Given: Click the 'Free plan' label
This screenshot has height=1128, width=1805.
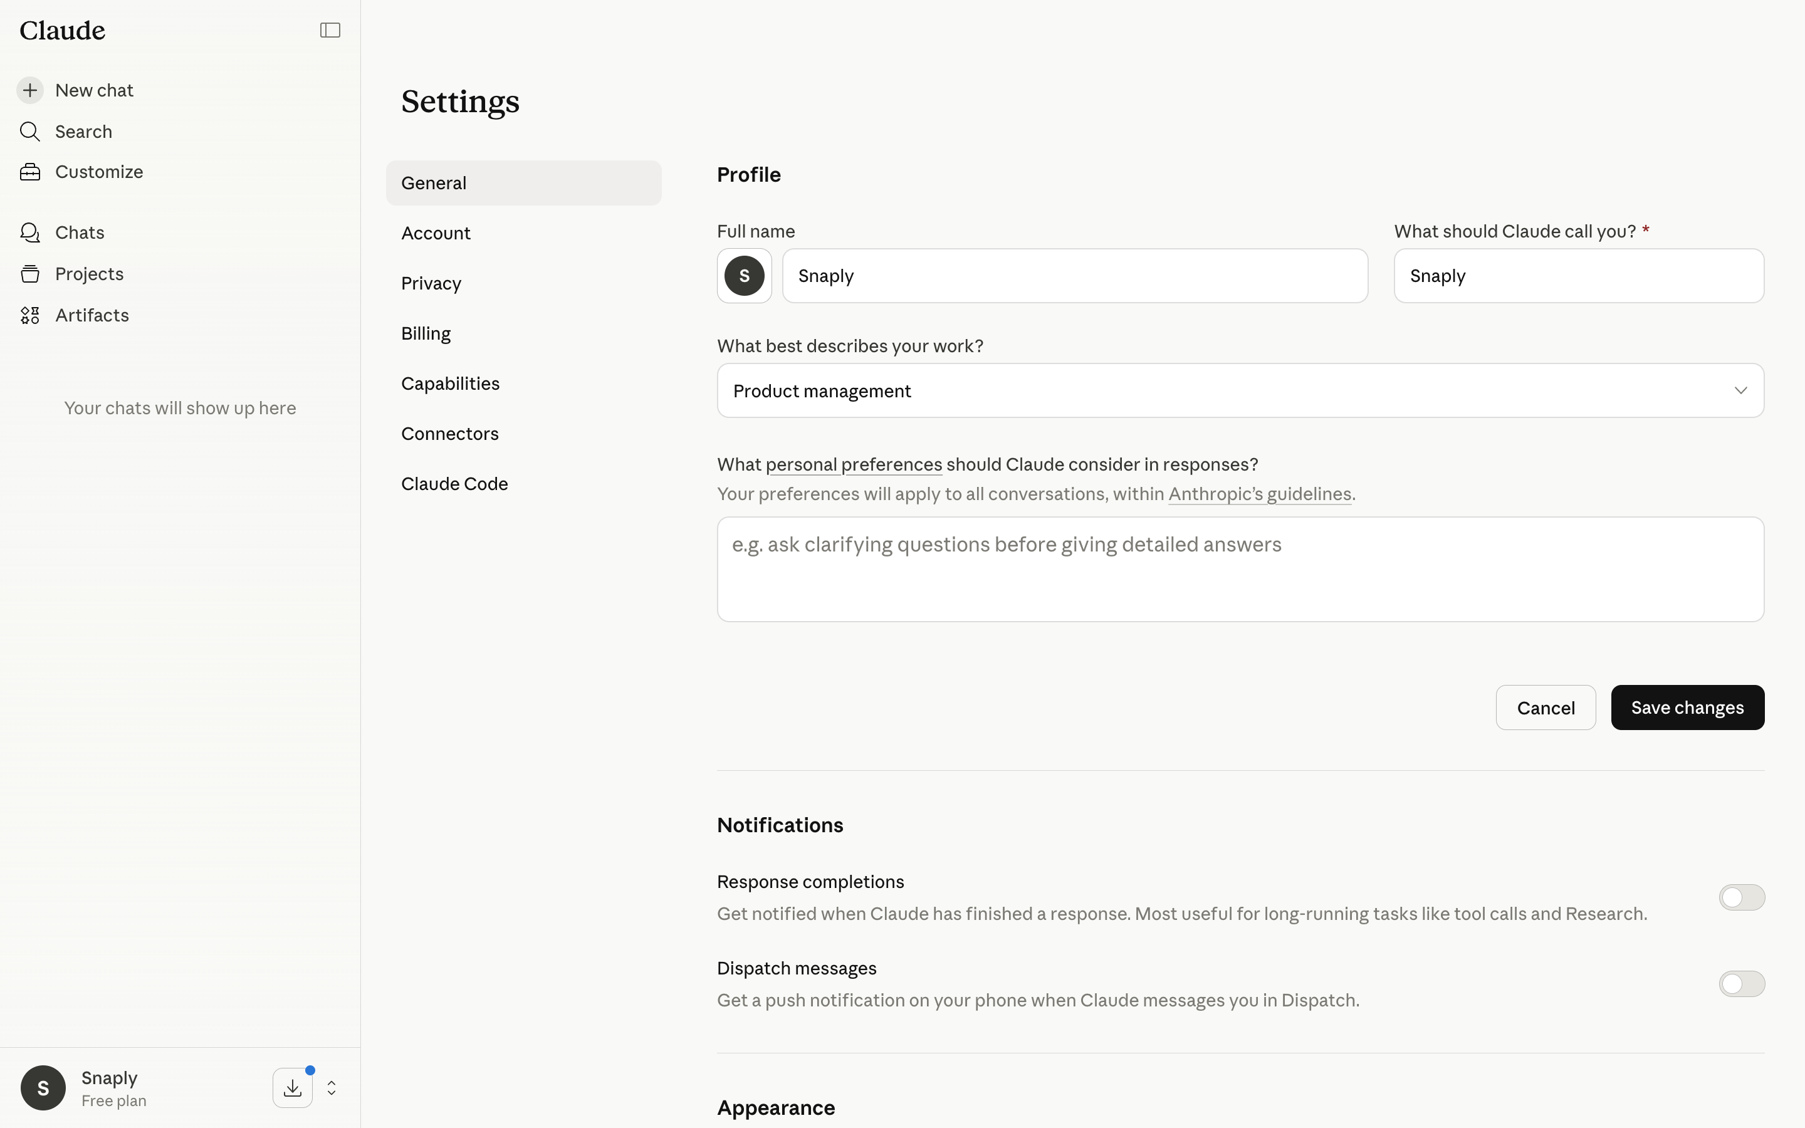Looking at the screenshot, I should point(113,1101).
